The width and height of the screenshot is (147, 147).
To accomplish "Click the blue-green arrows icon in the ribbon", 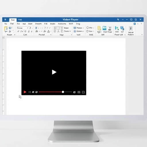I will tap(117, 28).
